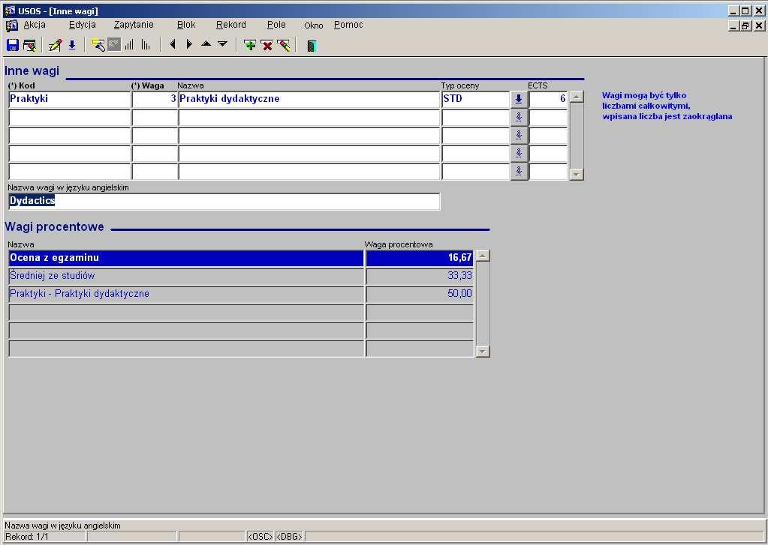
Task: Open the Blok menu
Action: tap(186, 25)
